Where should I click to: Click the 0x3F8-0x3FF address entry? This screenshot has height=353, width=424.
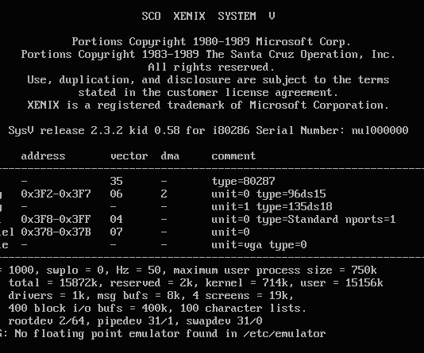pyautogui.click(x=56, y=219)
